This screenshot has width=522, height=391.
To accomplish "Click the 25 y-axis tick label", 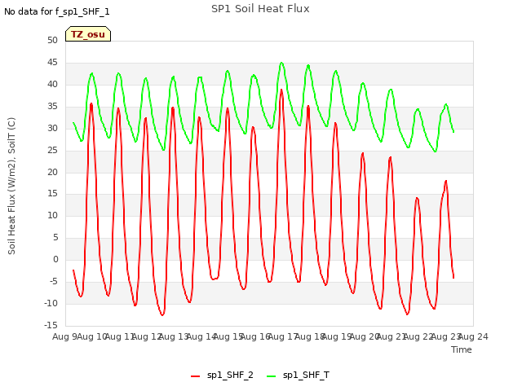I will tap(52, 150).
